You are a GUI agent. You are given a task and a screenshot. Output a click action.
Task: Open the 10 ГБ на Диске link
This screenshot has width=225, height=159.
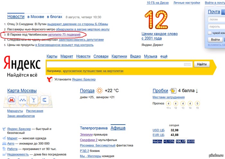(x=157, y=3)
